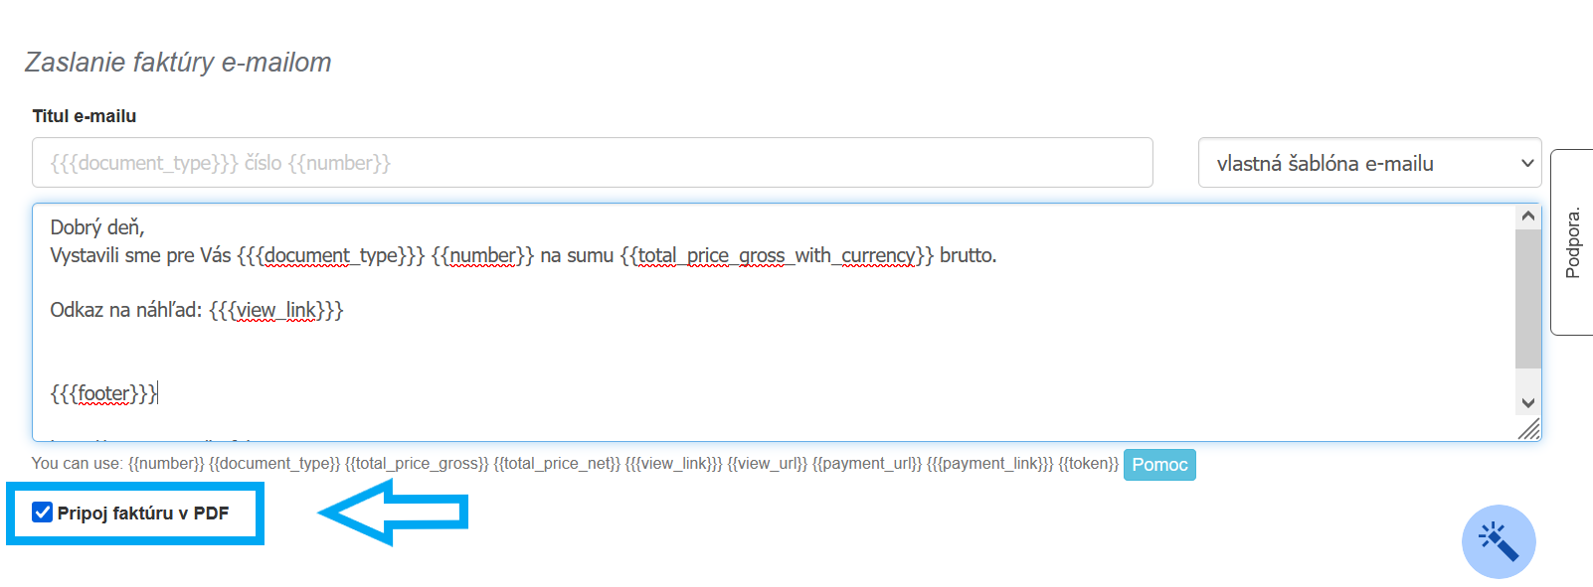1593x587 pixels.
Task: Click the Zaslanie faktúry e-mailom heading
Action: (x=178, y=63)
